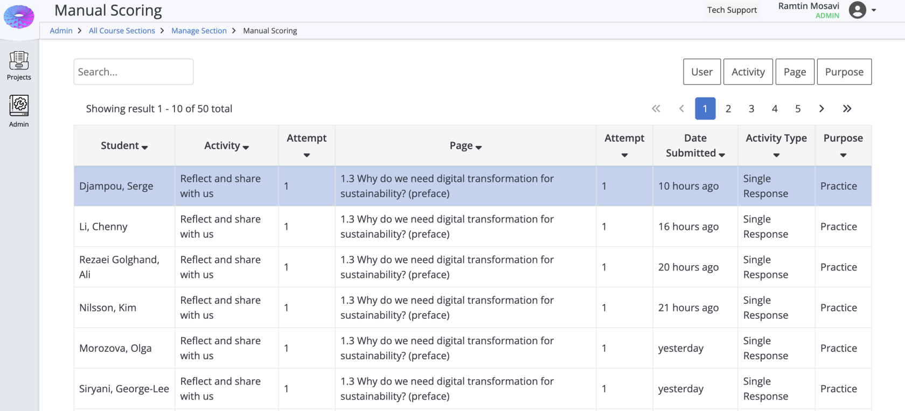Select page 4 in pagination
This screenshot has width=905, height=411.
point(775,109)
